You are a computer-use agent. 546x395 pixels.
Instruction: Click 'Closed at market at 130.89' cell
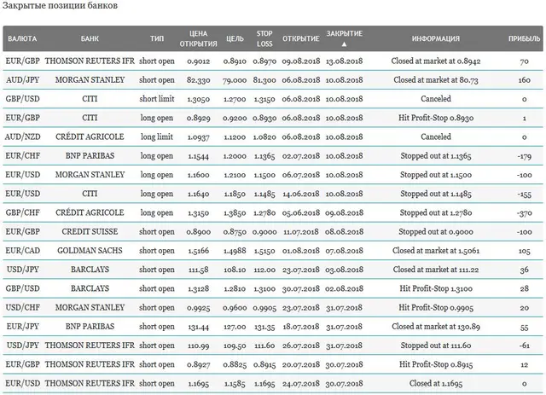point(436,327)
